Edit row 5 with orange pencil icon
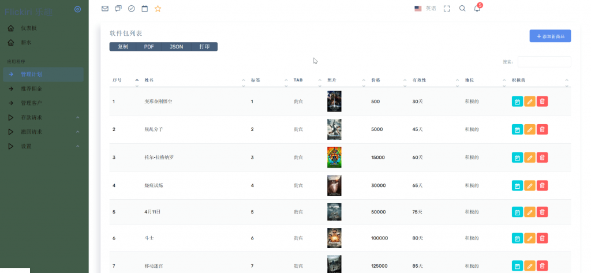 (530, 212)
